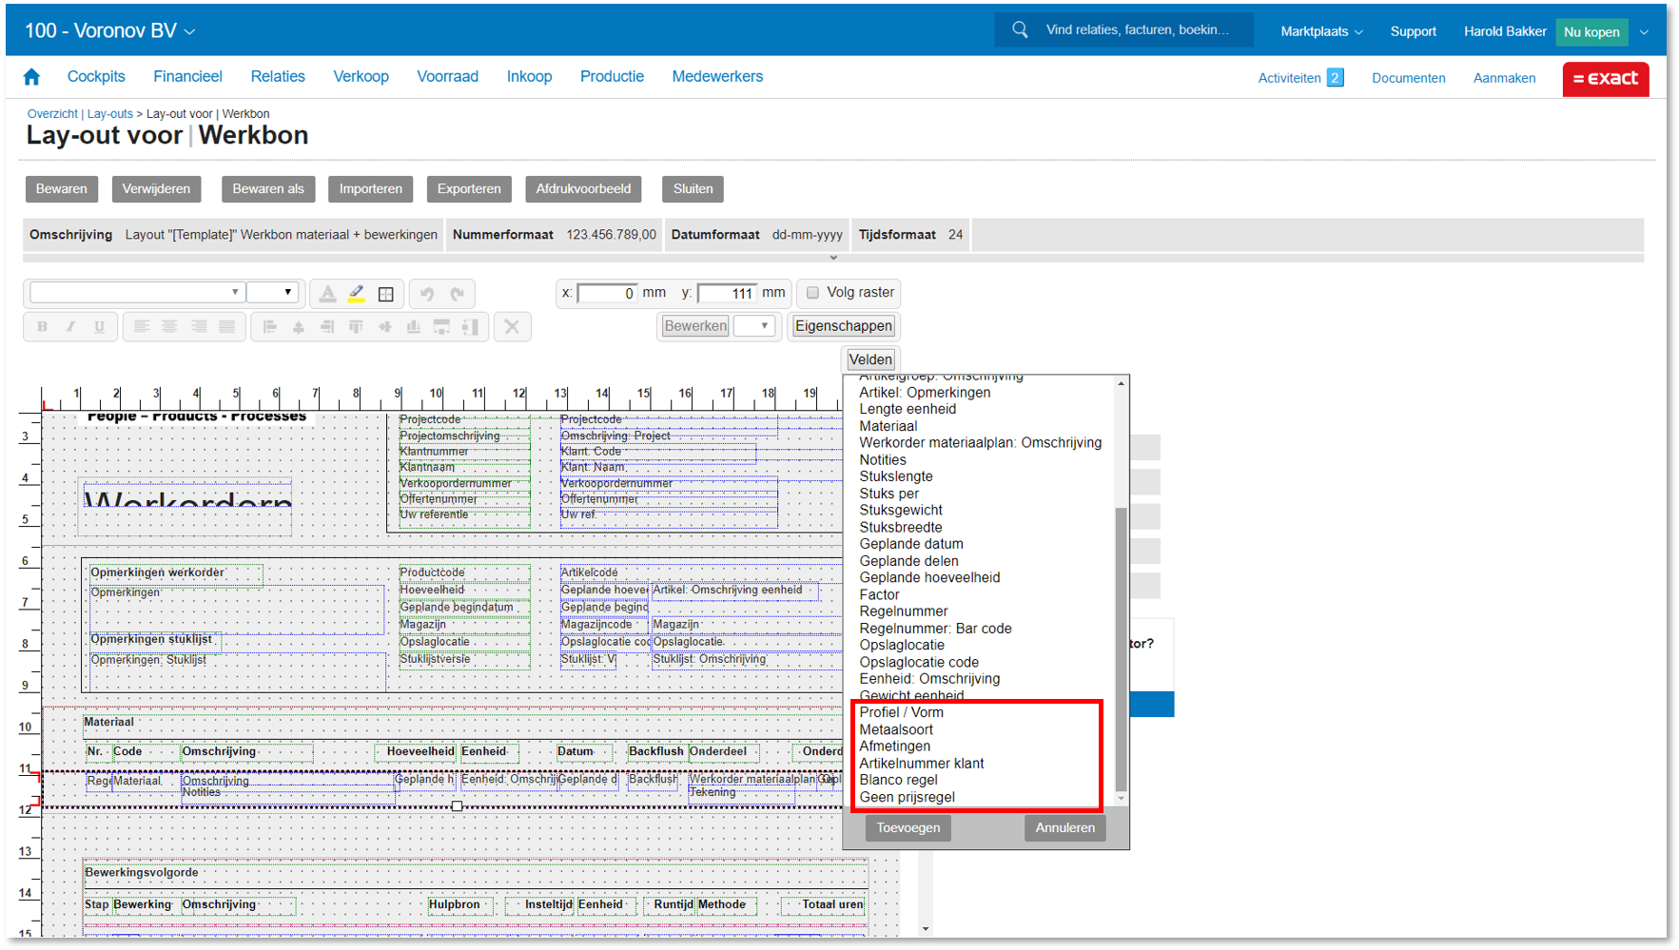Click the center text alignment icon
This screenshot has height=950, width=1679.
point(169,326)
